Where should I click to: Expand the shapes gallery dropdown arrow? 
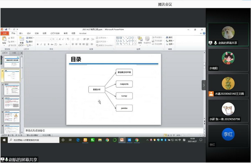click(136, 44)
